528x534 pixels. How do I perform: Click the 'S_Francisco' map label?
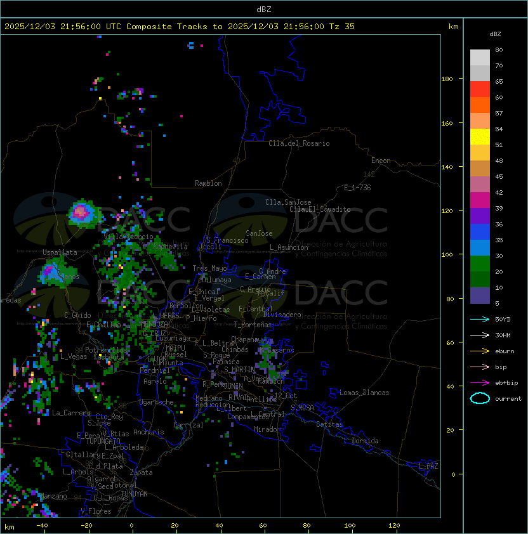(227, 240)
